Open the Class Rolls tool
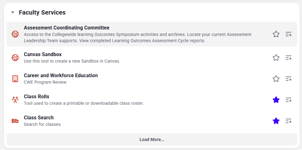The width and height of the screenshot is (302, 150). pos(37,96)
